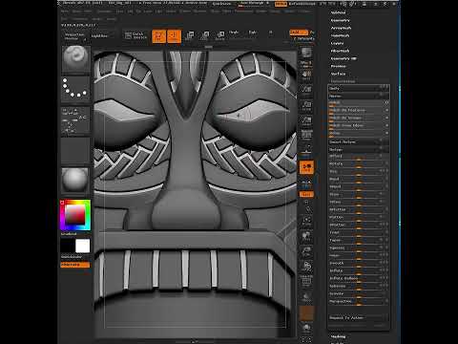Expand the Layers section

pos(337,43)
